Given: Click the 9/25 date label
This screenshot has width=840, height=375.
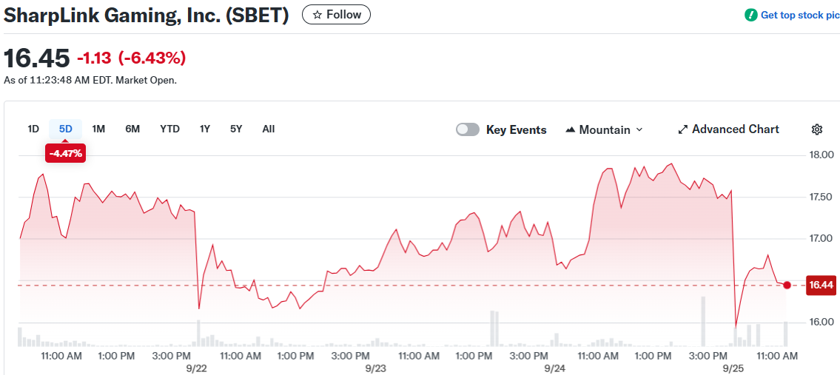Looking at the screenshot, I should coord(733,368).
